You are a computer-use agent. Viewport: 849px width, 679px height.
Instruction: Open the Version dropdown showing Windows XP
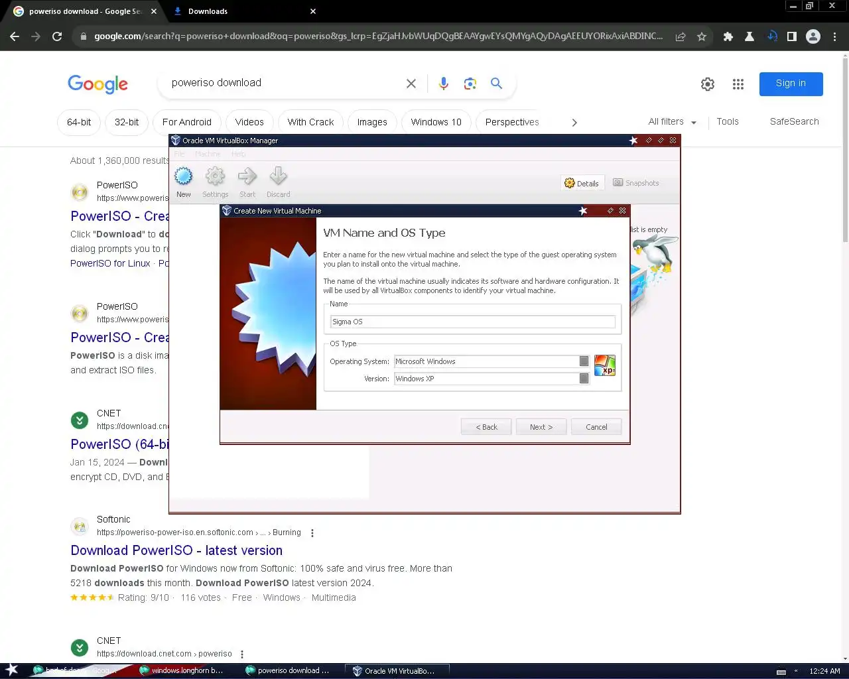point(491,379)
